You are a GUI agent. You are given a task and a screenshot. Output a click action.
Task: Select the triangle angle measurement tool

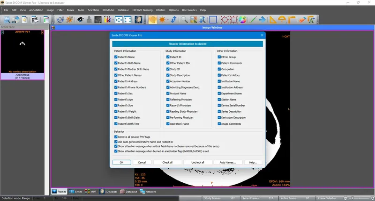(x=273, y=20)
